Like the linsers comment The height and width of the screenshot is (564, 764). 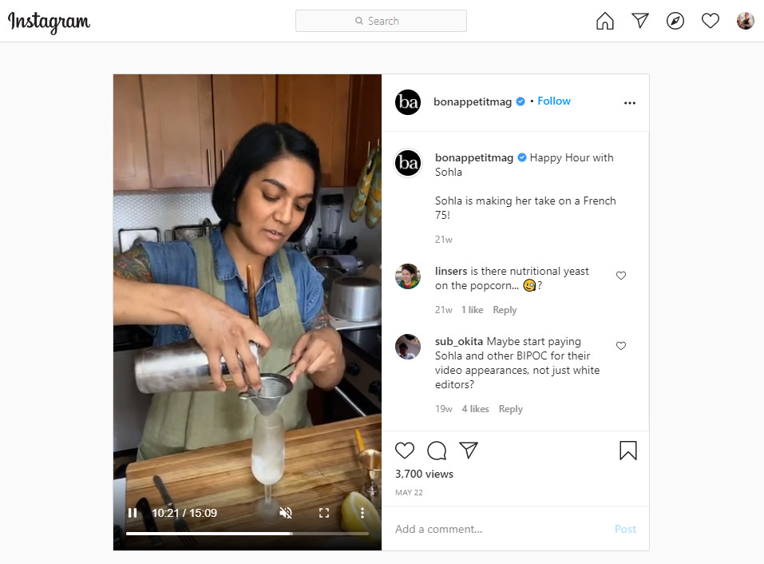621,276
